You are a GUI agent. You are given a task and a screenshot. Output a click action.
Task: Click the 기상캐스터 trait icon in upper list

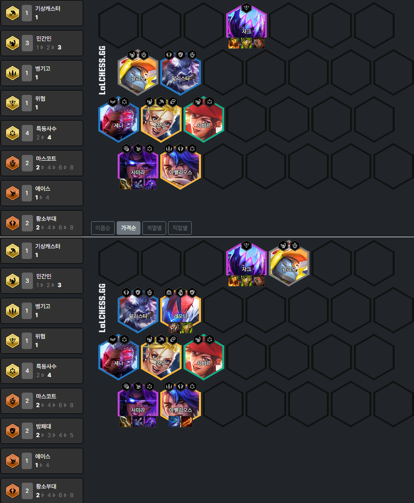12,14
